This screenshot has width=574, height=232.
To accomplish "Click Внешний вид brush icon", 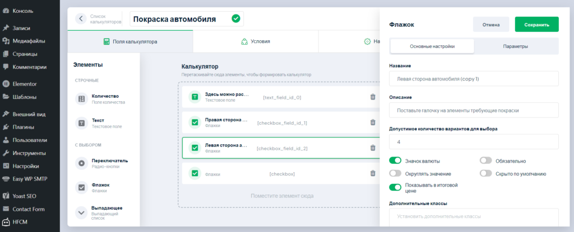I will 6,114.
